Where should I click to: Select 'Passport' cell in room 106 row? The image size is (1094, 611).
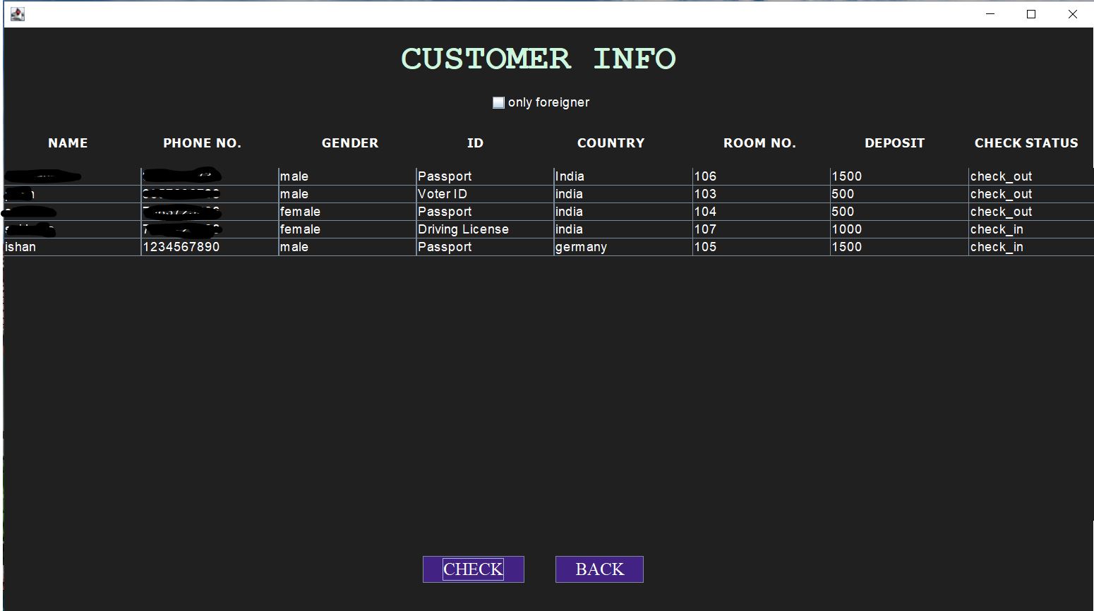(x=485, y=176)
